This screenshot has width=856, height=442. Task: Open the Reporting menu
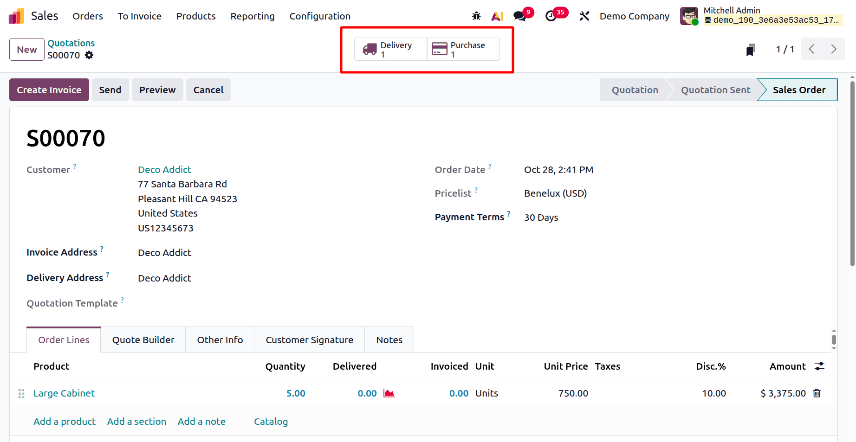coord(252,16)
